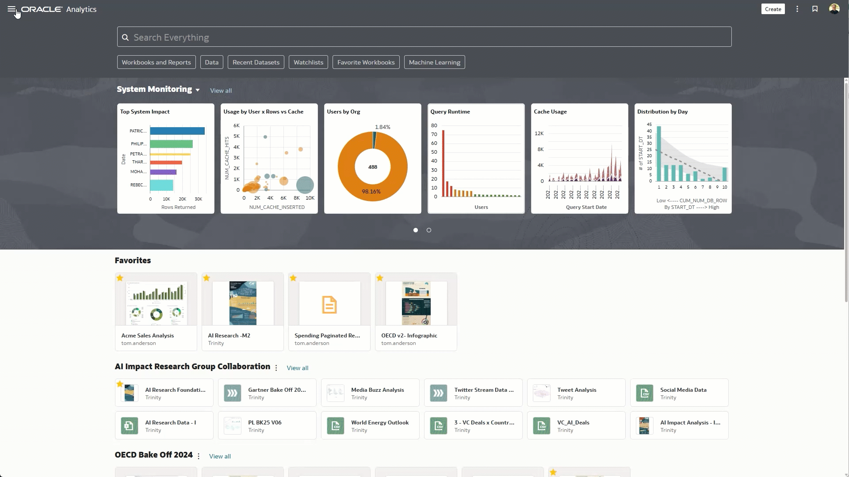The height and width of the screenshot is (477, 849).
Task: Click the Social Media Data CSV icon
Action: point(644,393)
